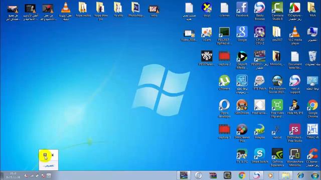This screenshot has height=180, width=321.
Task: Open Google Chrome from the taskbar
Action: (x=242, y=175)
